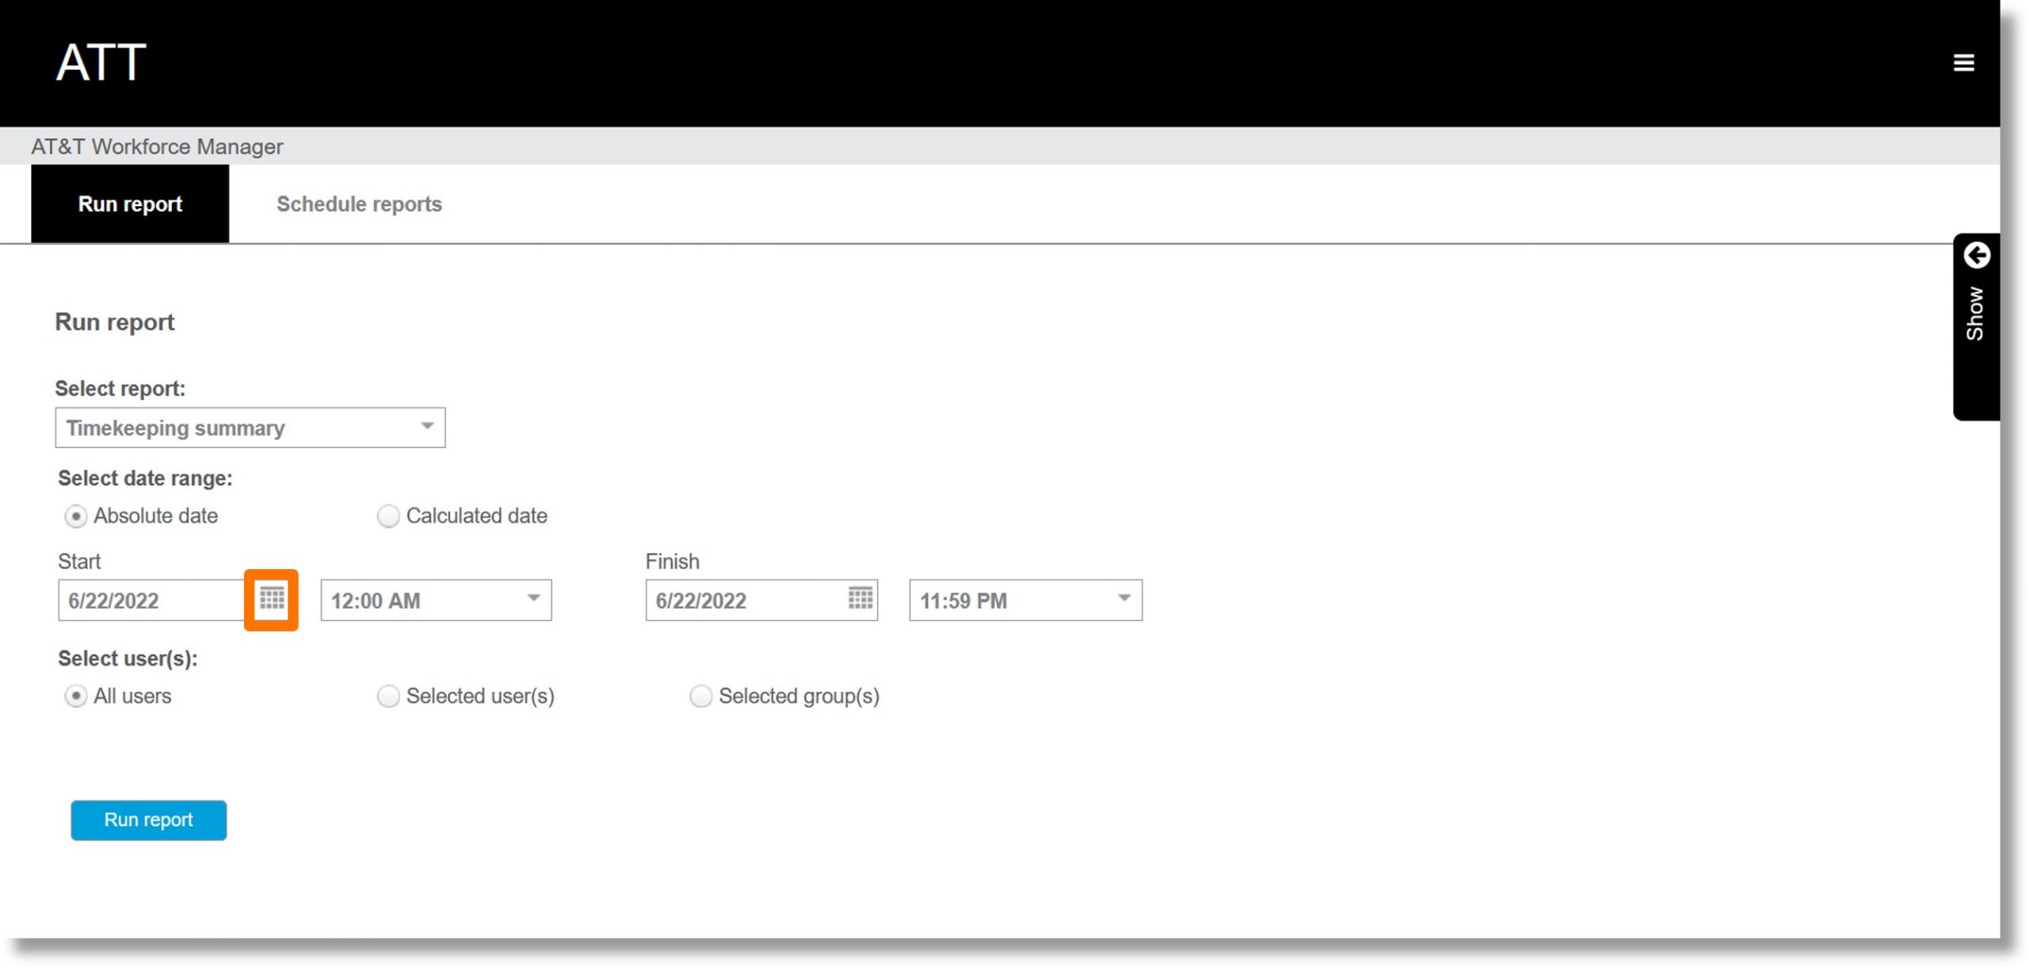Choose the Selected user(s) option
This screenshot has width=2029, height=967.
pyautogui.click(x=388, y=697)
